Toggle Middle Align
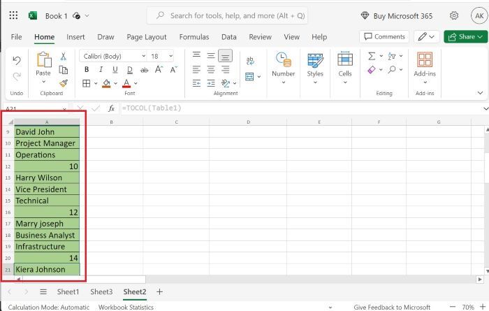The image size is (489, 311). click(x=211, y=55)
